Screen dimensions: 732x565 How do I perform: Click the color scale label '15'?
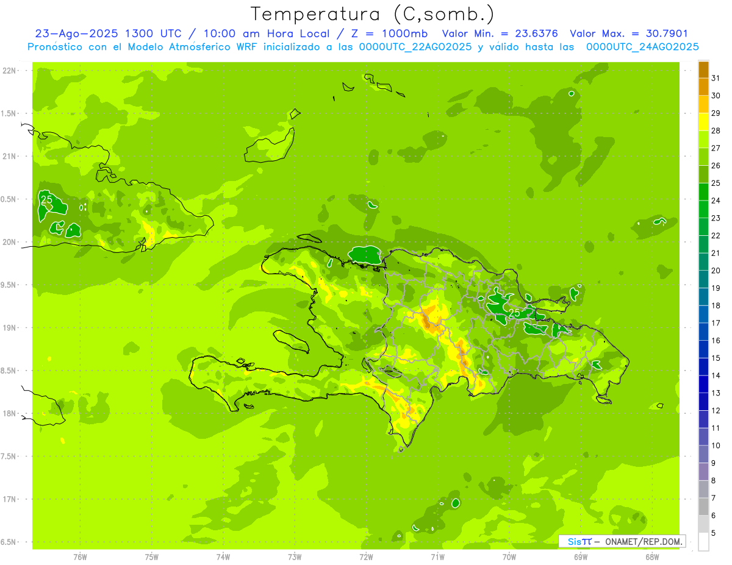click(716, 358)
